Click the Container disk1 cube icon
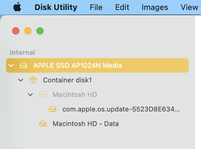 click(x=33, y=80)
